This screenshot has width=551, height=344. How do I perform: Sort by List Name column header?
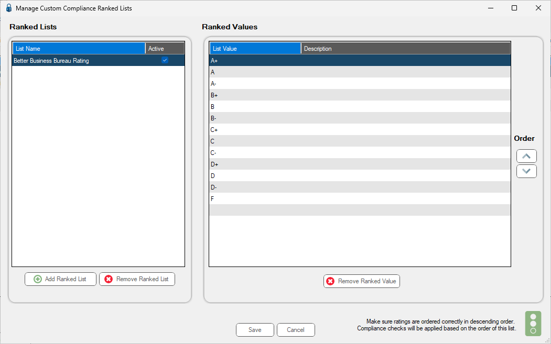click(x=79, y=49)
